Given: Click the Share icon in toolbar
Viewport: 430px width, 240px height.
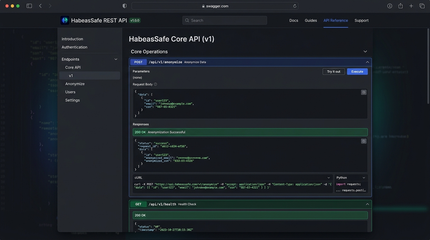Looking at the screenshot, I should (x=400, y=6).
